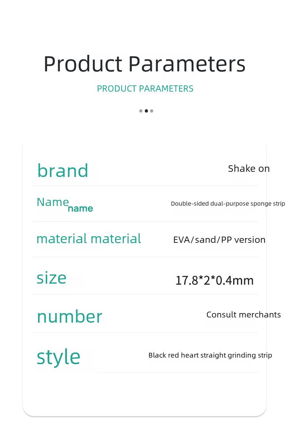The width and height of the screenshot is (291, 440).
Task: Click the Product Parameters main heading
Action: click(x=145, y=64)
